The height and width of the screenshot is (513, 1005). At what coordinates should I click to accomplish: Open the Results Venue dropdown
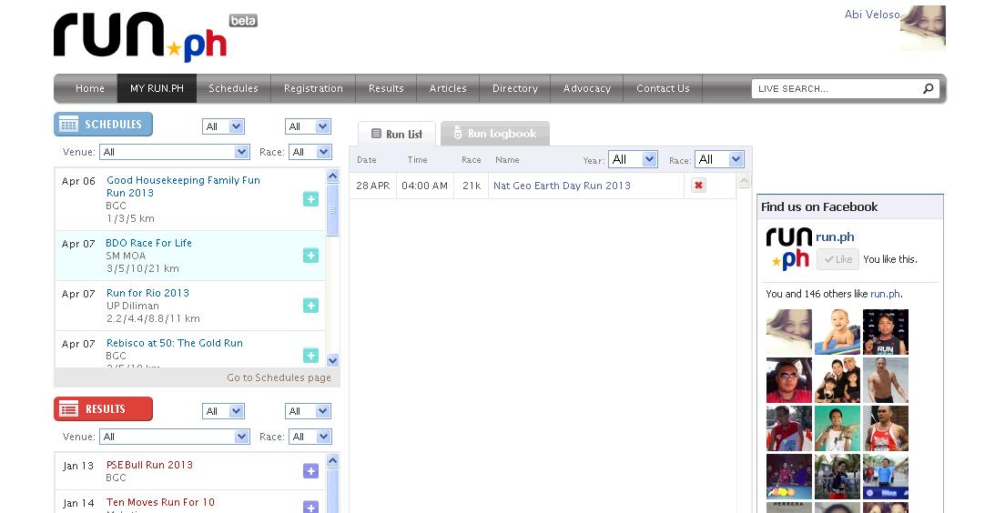[175, 437]
